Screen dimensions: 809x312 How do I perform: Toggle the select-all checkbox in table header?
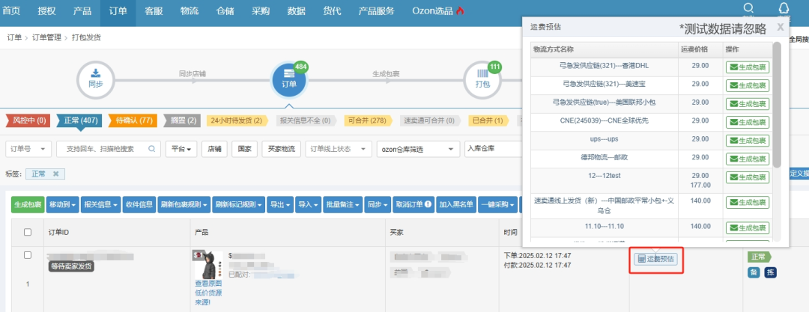click(x=28, y=233)
